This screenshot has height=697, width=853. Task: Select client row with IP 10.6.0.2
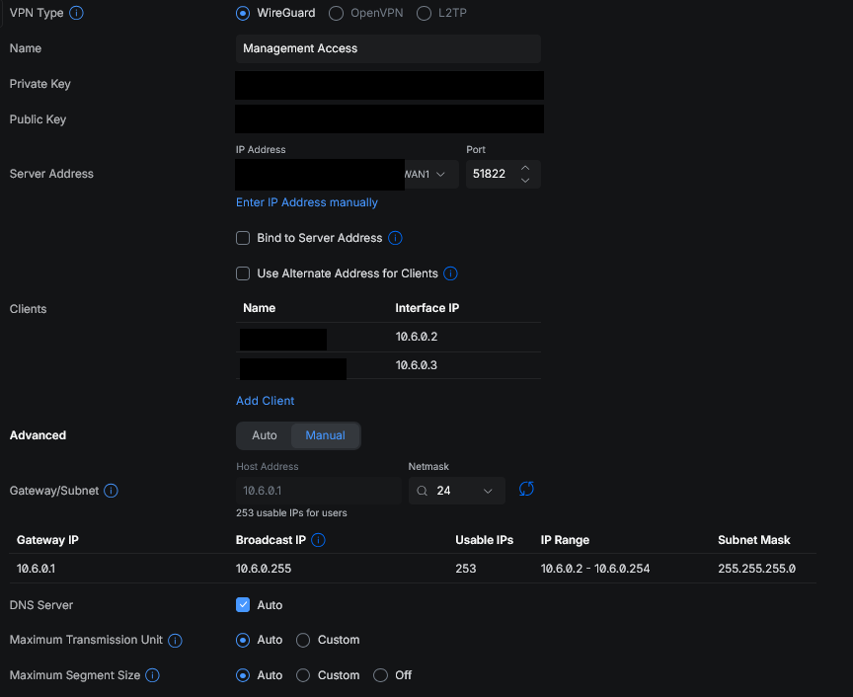pyautogui.click(x=388, y=337)
